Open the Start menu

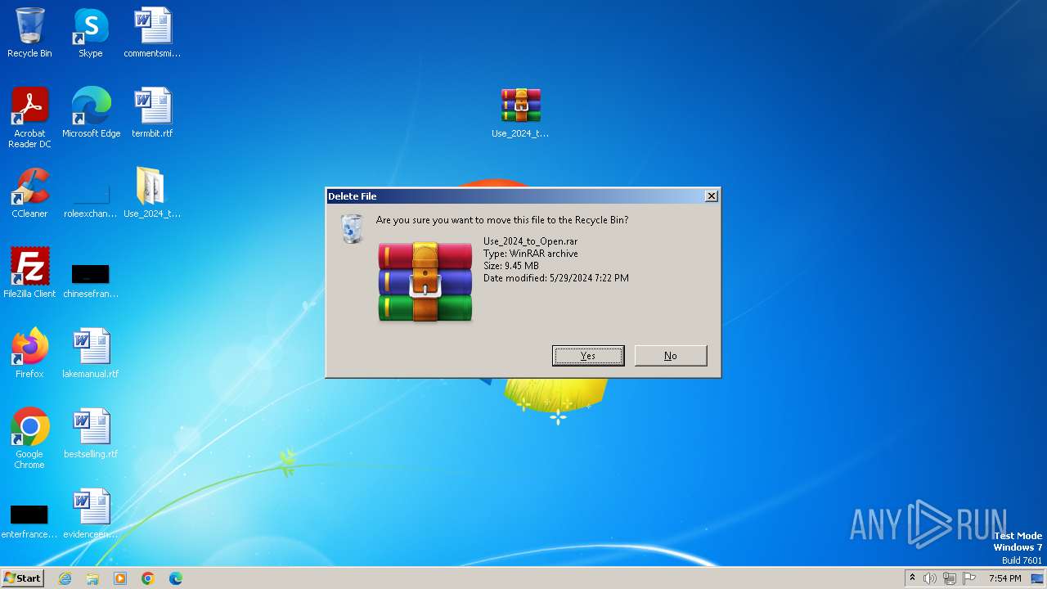22,578
